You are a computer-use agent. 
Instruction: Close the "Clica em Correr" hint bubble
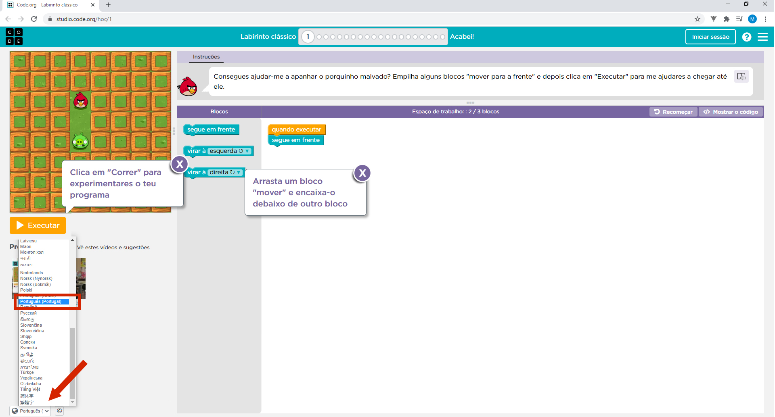pos(180,165)
